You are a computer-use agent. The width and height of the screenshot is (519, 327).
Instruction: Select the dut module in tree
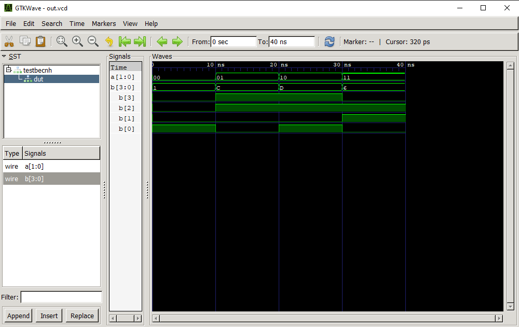[38, 79]
